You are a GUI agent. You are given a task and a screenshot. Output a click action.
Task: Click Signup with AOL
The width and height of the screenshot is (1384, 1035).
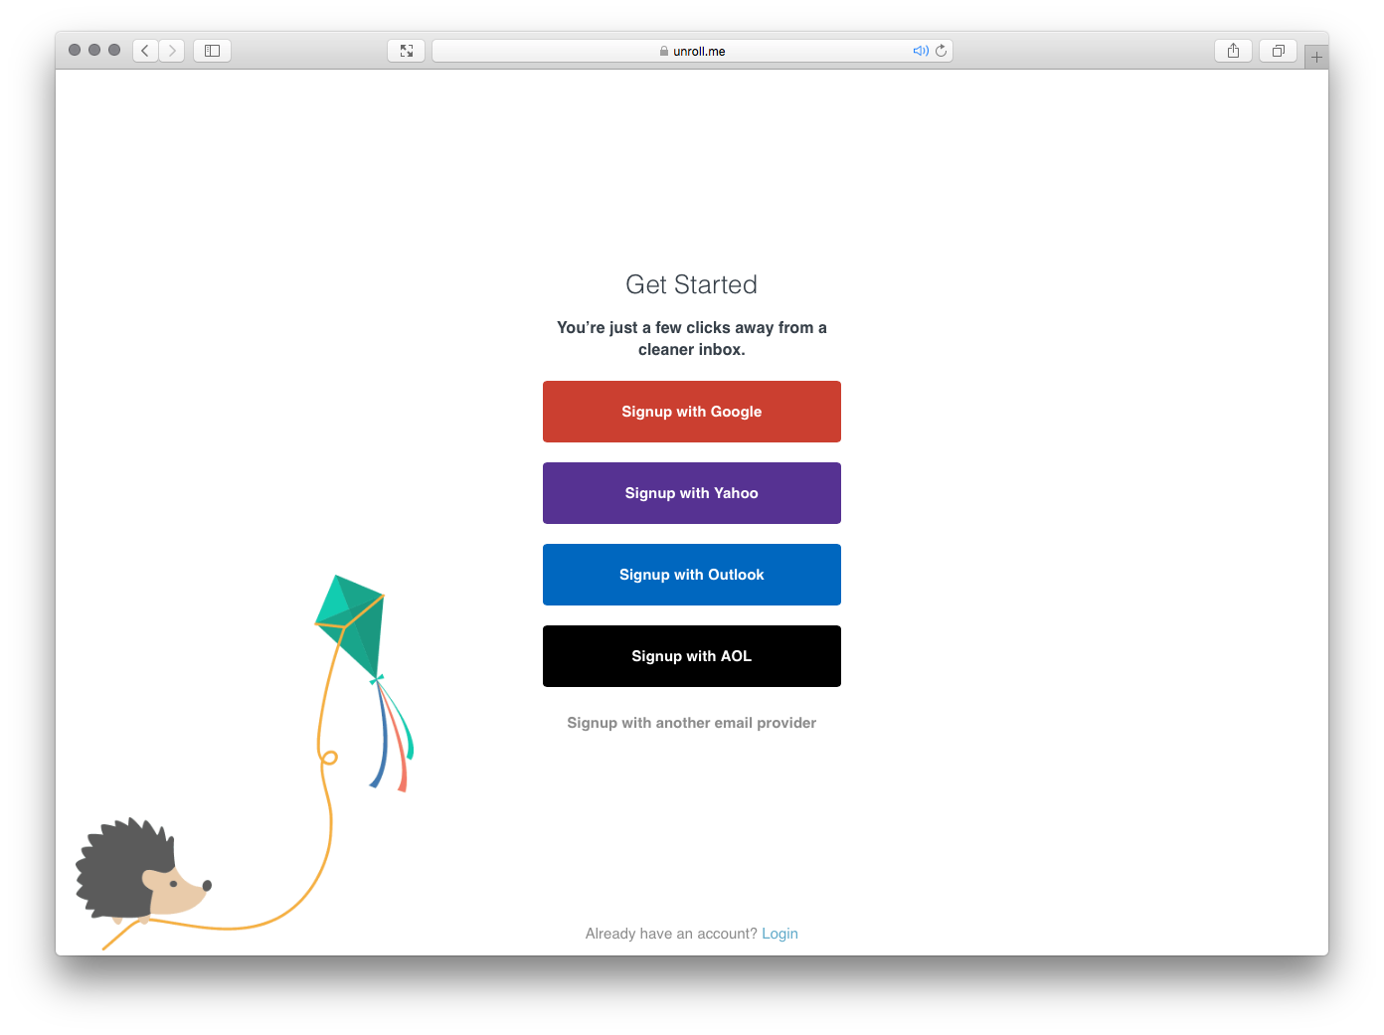pos(692,656)
